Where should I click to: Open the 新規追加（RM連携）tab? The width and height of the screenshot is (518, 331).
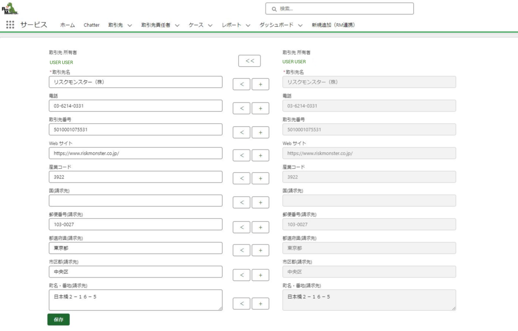332,25
